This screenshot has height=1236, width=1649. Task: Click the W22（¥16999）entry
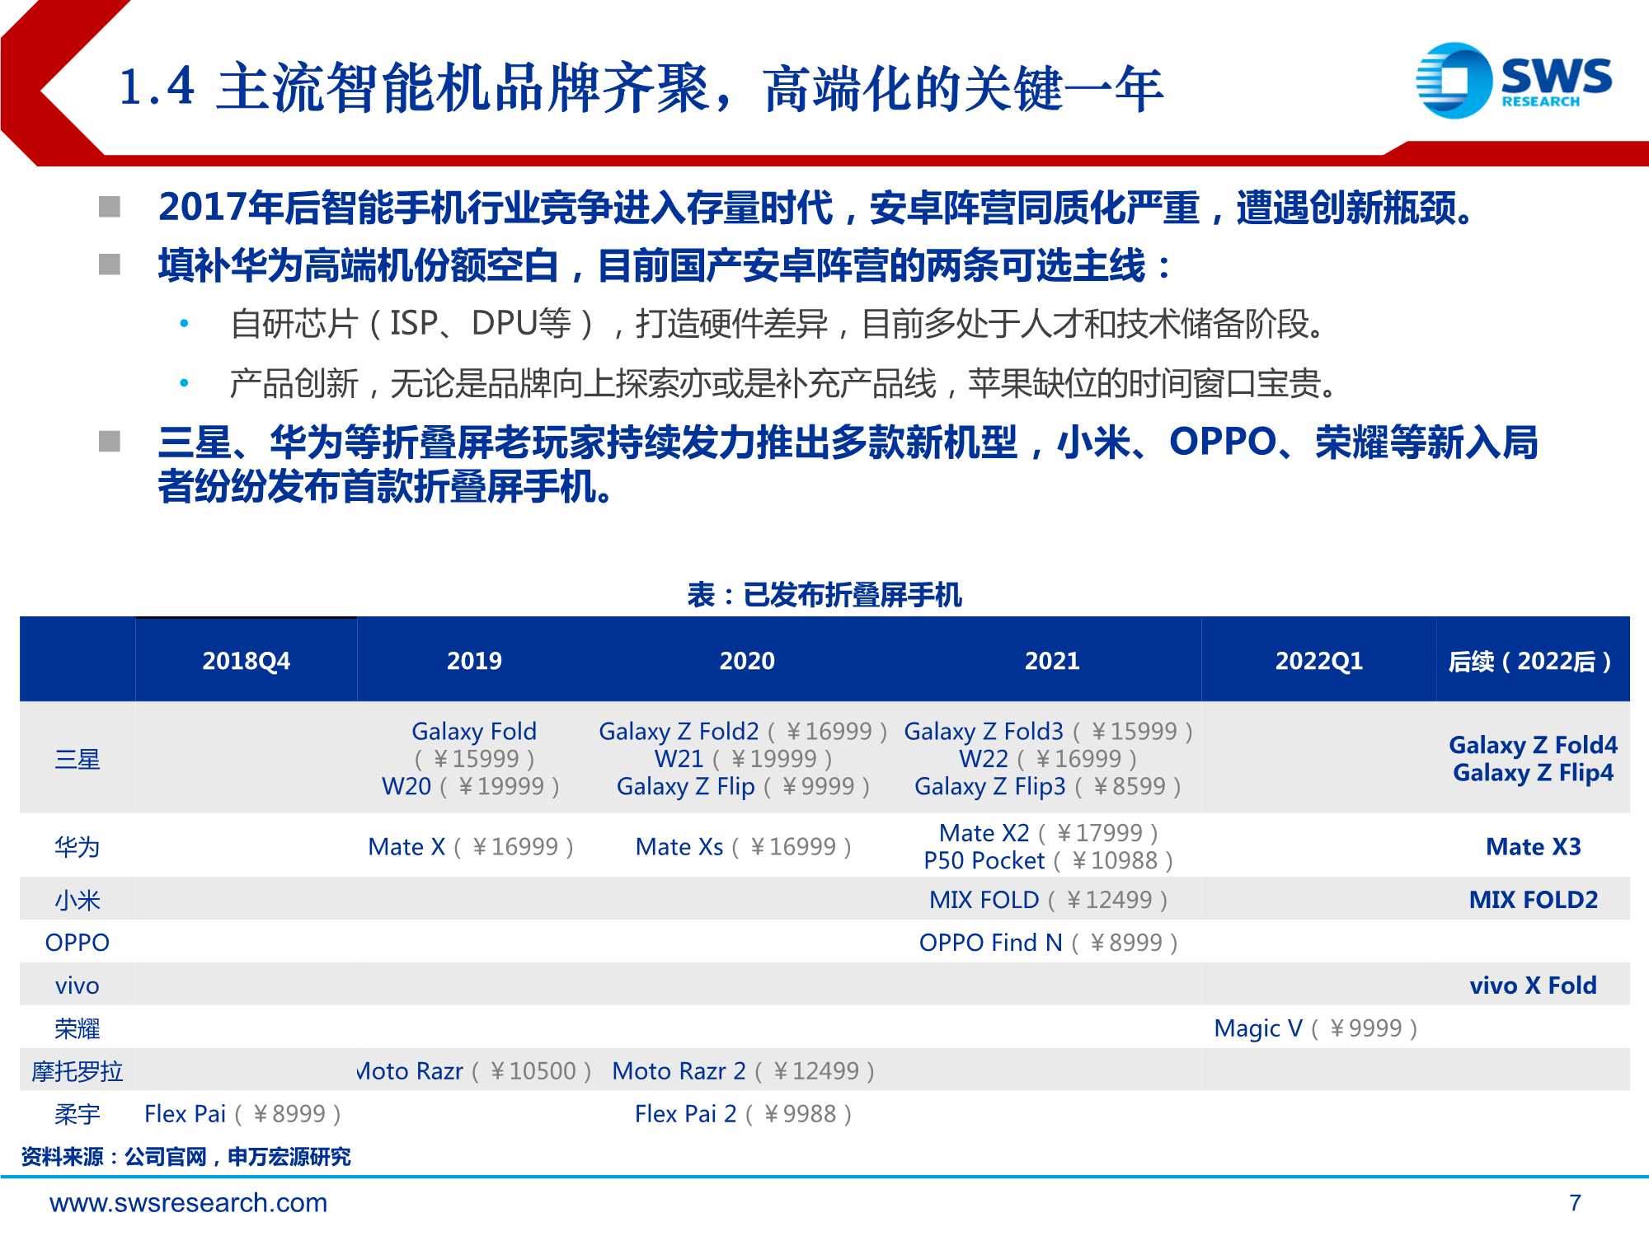point(1048,758)
